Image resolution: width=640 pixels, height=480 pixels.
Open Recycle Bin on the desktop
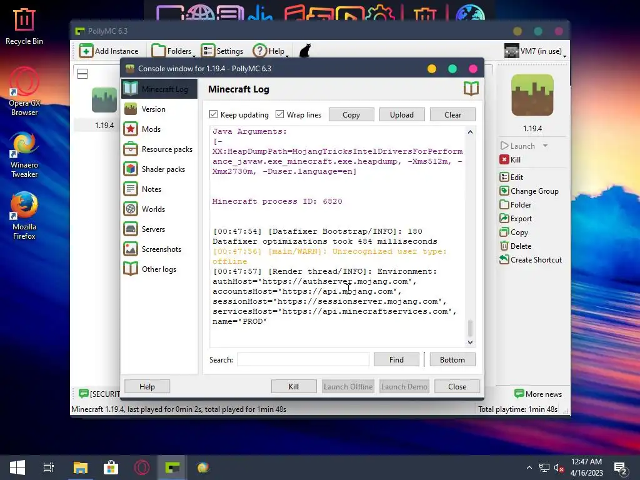pyautogui.click(x=24, y=26)
